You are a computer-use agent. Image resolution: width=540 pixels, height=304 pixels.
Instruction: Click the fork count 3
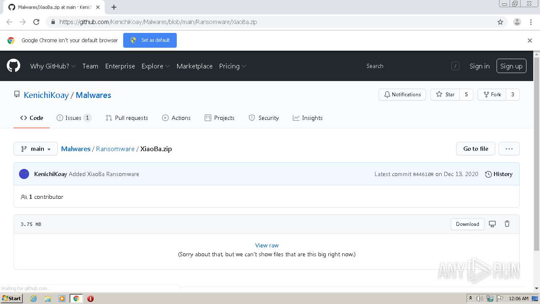(513, 95)
